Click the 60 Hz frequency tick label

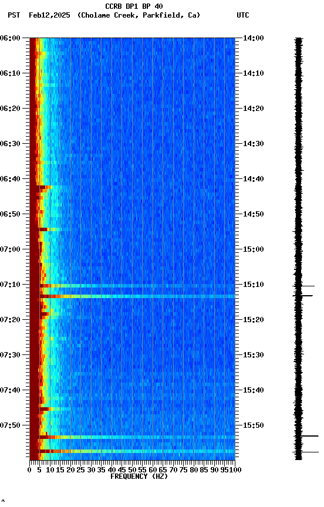(x=153, y=471)
